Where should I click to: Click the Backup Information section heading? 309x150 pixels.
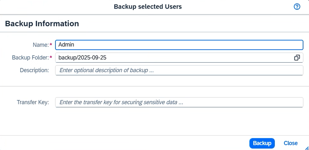point(42,24)
